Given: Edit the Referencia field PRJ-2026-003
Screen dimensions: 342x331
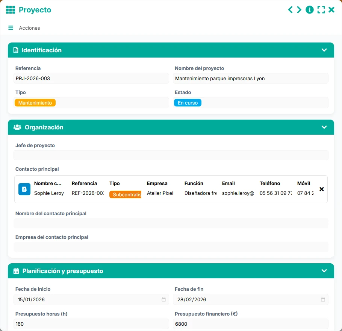Looking at the screenshot, I should pos(91,78).
